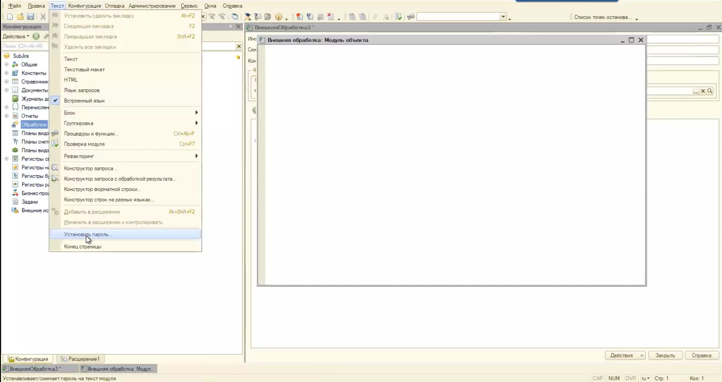Expand the Отчеты tree node
This screenshot has width=722, height=382.
click(6, 116)
